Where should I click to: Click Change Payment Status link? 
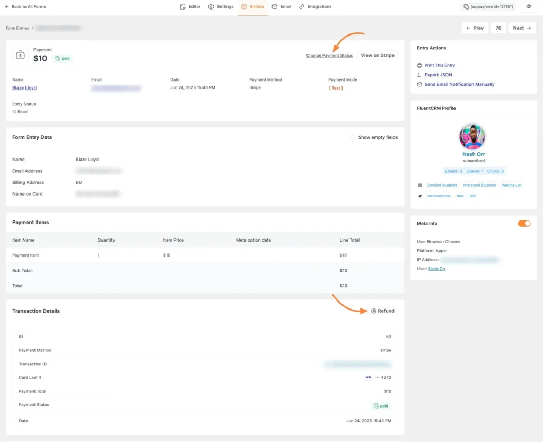(329, 55)
